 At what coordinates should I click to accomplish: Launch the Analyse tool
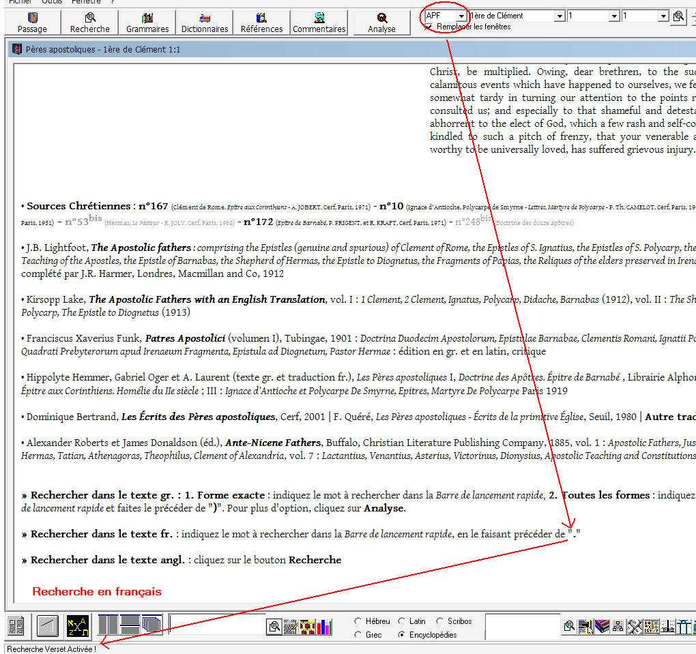[x=381, y=23]
